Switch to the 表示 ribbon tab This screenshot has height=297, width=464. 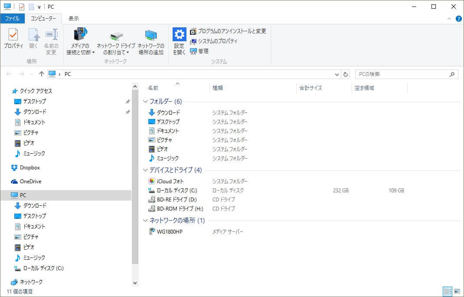click(74, 19)
